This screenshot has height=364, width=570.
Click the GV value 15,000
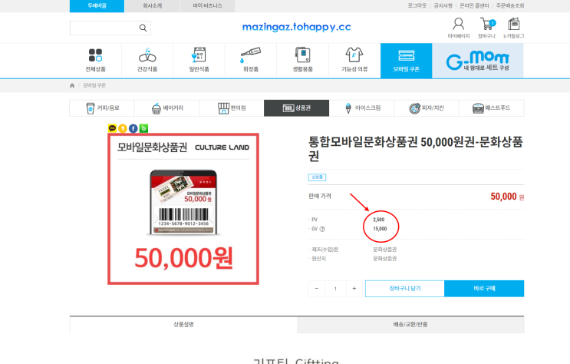380,229
